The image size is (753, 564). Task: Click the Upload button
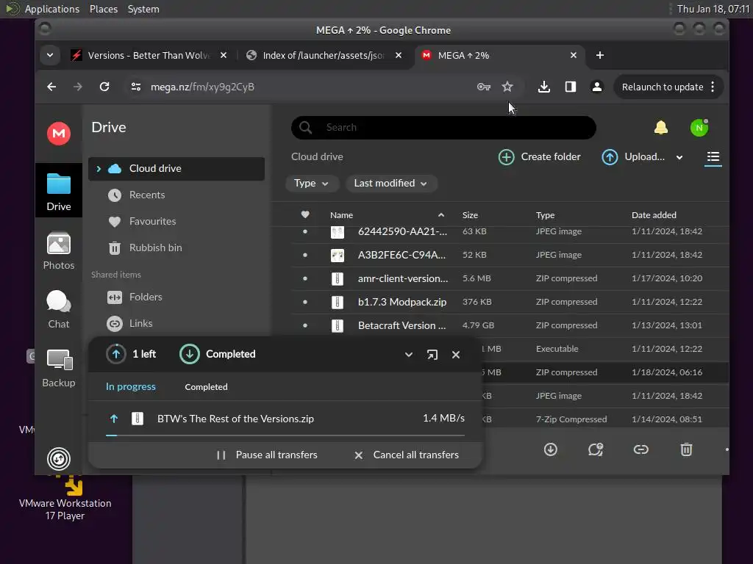coord(633,157)
